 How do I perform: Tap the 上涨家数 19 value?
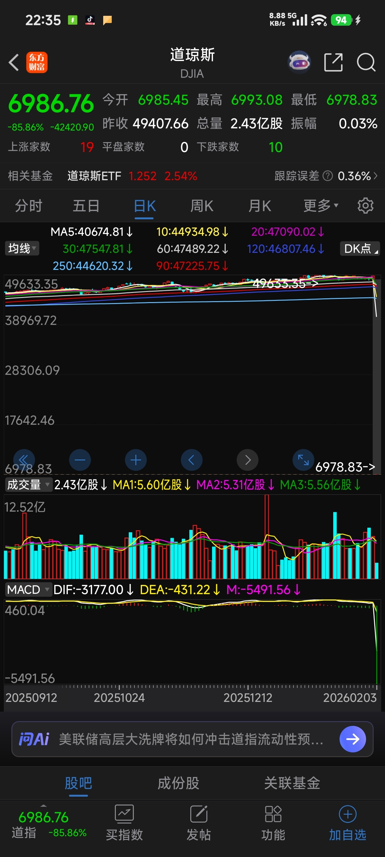[x=87, y=147]
